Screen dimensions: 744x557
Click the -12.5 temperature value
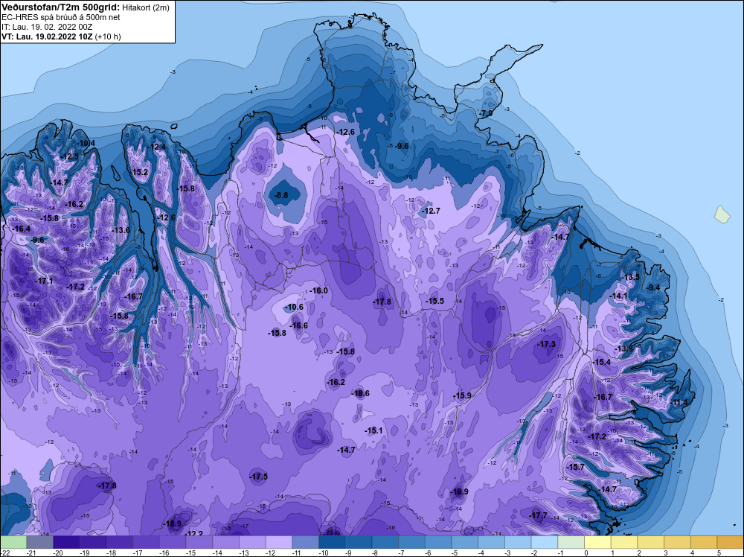click(x=70, y=156)
